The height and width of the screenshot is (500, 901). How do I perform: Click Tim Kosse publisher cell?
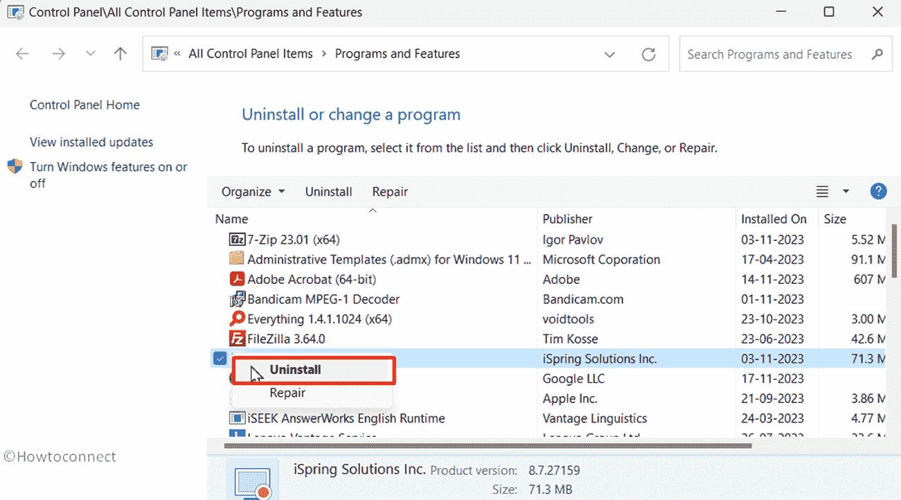point(571,339)
